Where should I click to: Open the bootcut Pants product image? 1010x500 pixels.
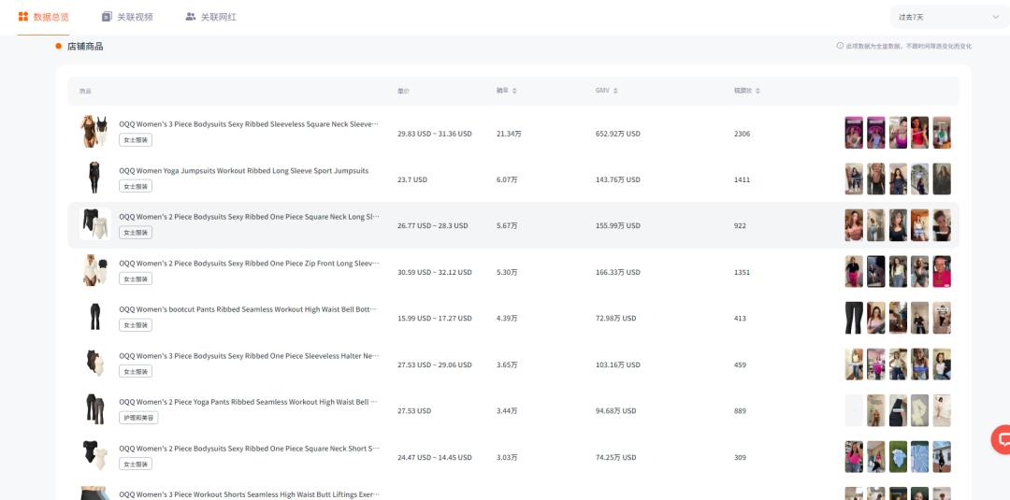pyautogui.click(x=94, y=317)
